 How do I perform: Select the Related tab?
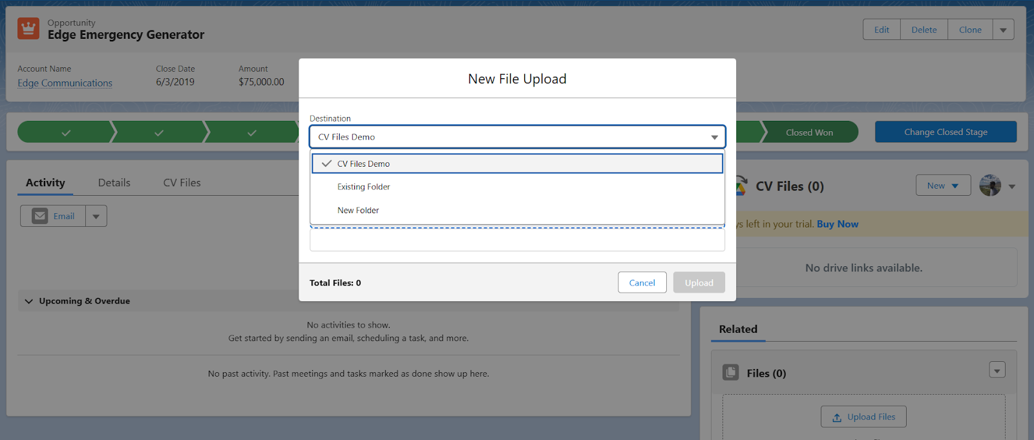[x=738, y=329]
